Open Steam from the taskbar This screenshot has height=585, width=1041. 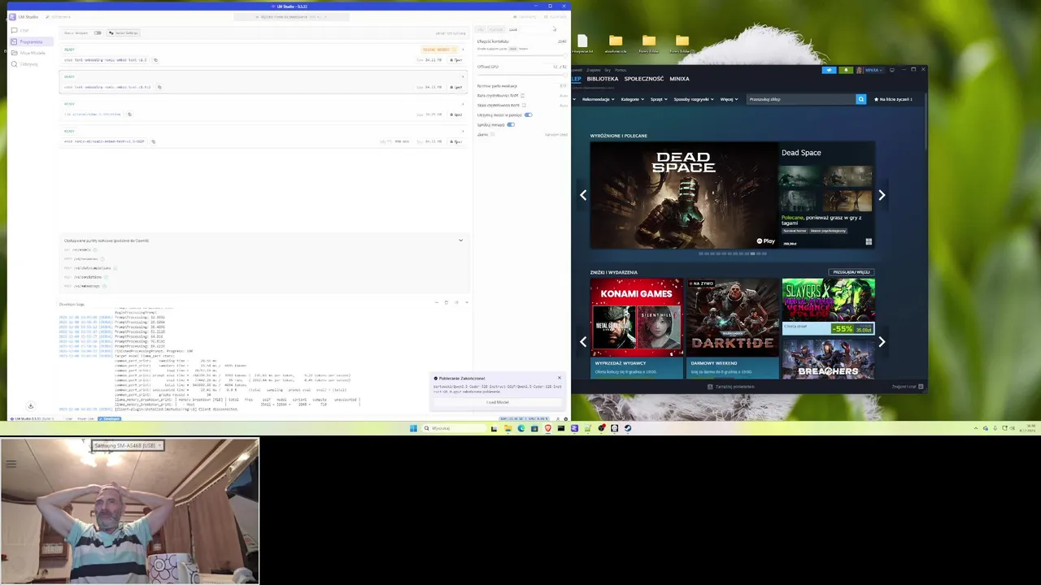click(628, 428)
